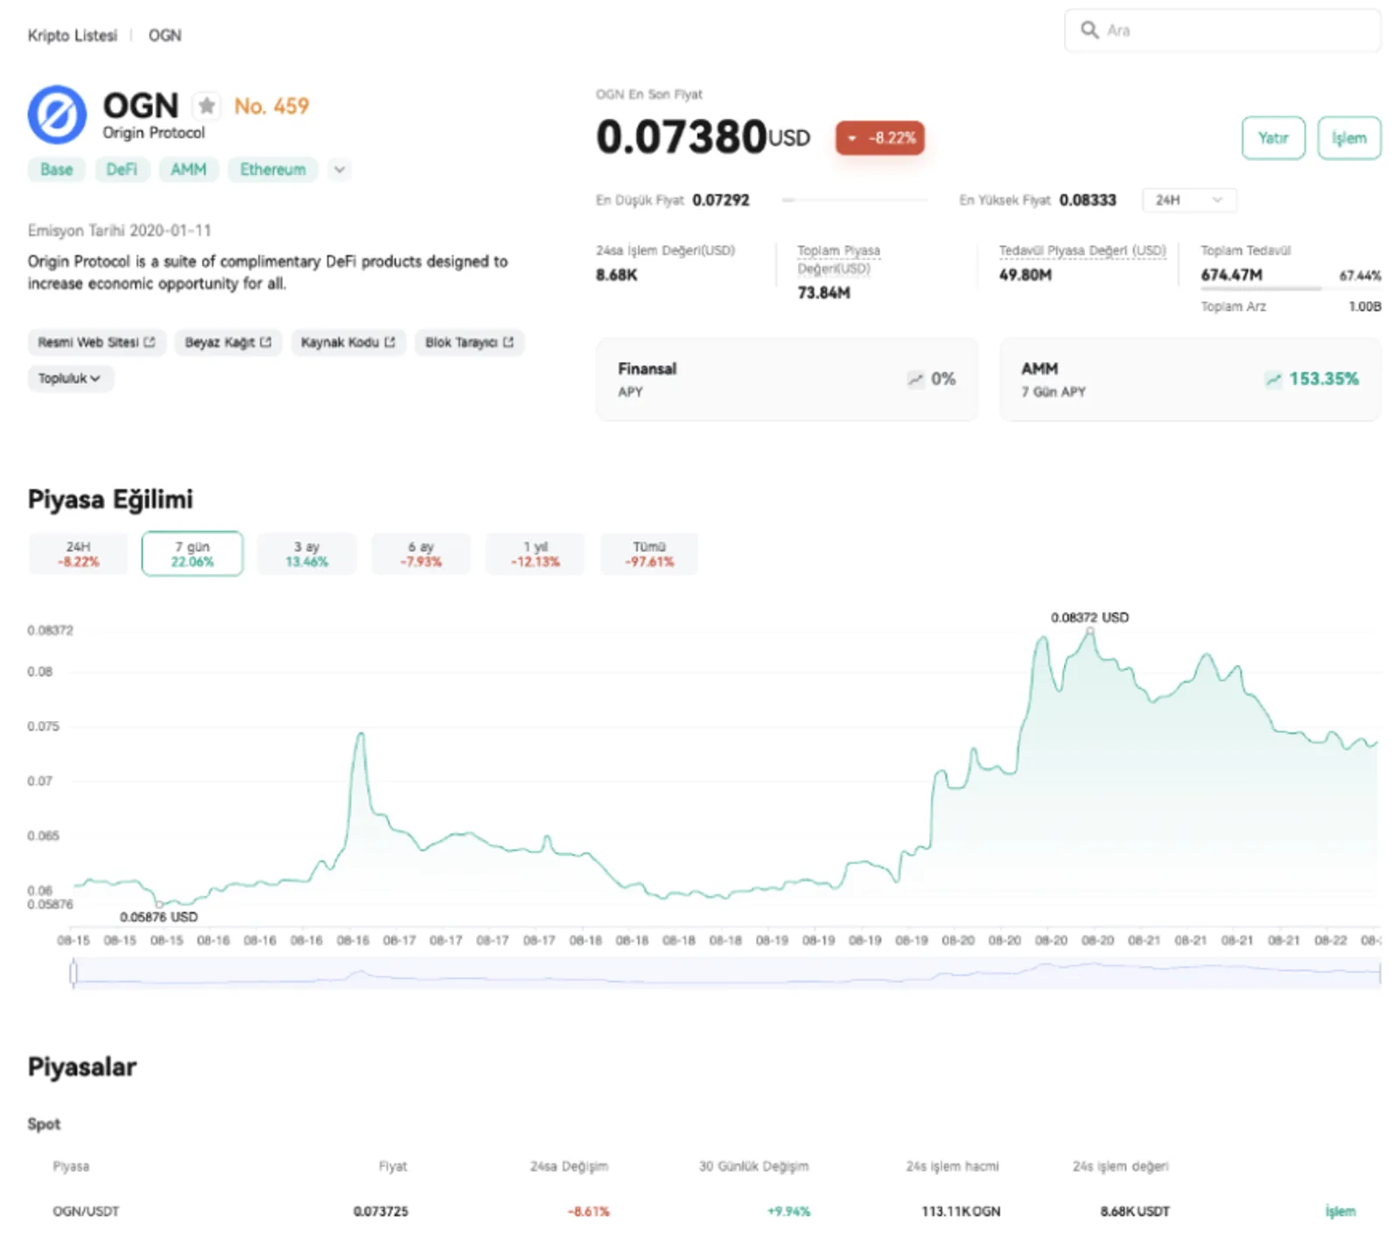Switch chart to Tümü tab
This screenshot has height=1246, width=1400.
(649, 554)
